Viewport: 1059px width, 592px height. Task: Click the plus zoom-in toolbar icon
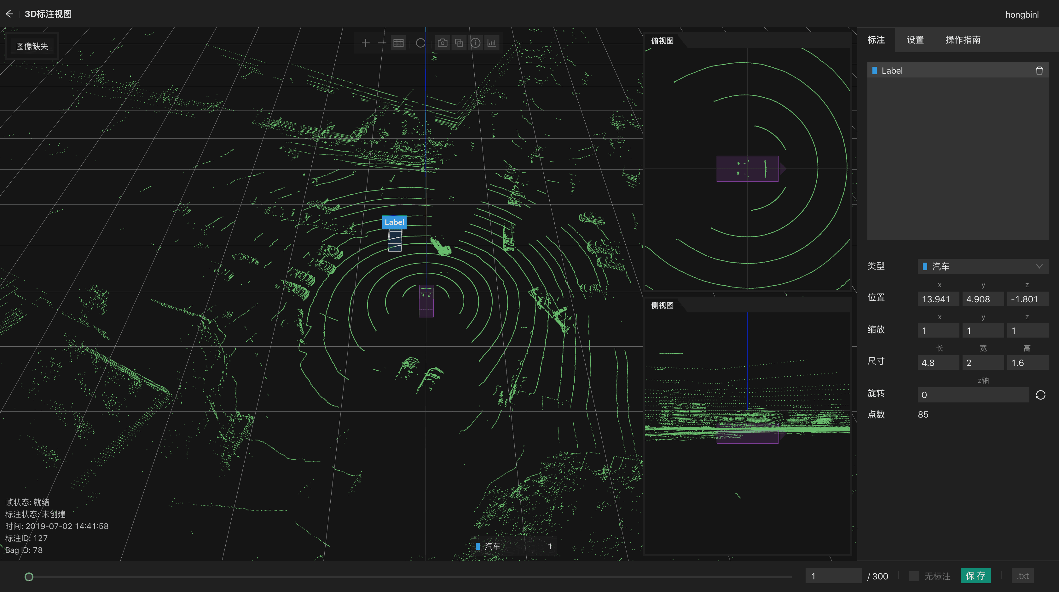(366, 43)
